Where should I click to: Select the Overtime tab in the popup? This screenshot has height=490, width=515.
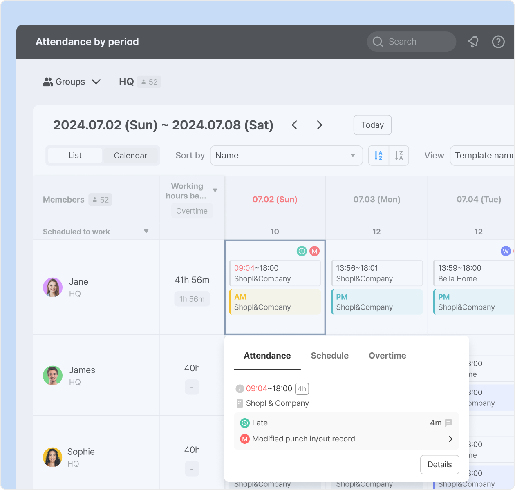point(387,356)
